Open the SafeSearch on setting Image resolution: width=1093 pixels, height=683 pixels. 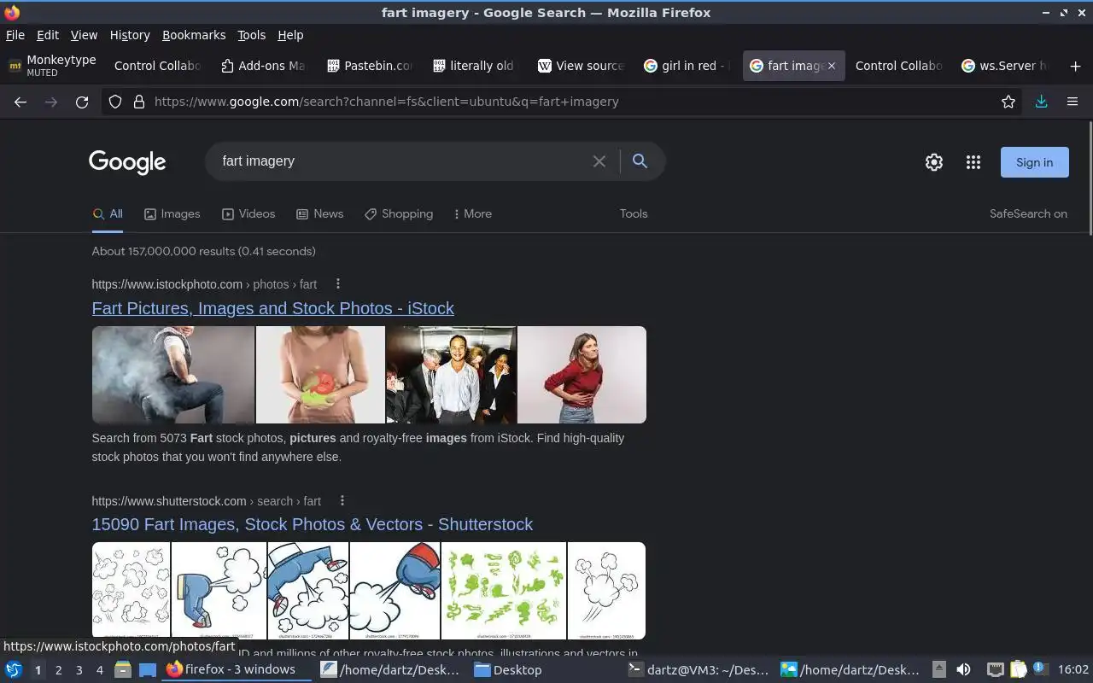click(x=1028, y=214)
